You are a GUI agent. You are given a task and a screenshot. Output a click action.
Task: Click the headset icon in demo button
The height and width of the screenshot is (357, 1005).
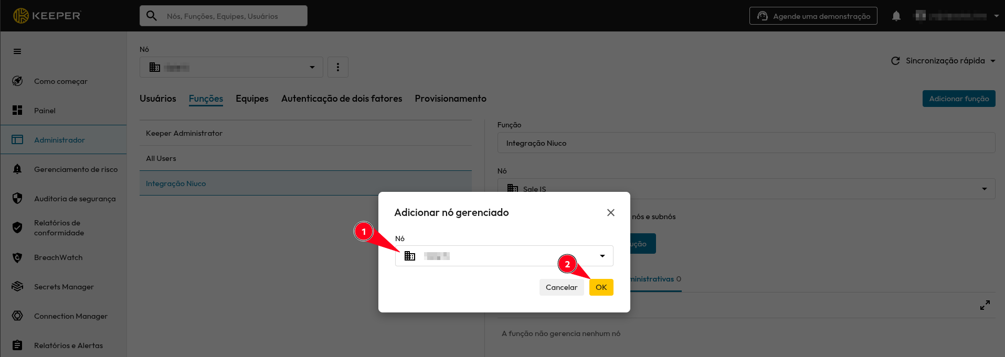tap(763, 16)
